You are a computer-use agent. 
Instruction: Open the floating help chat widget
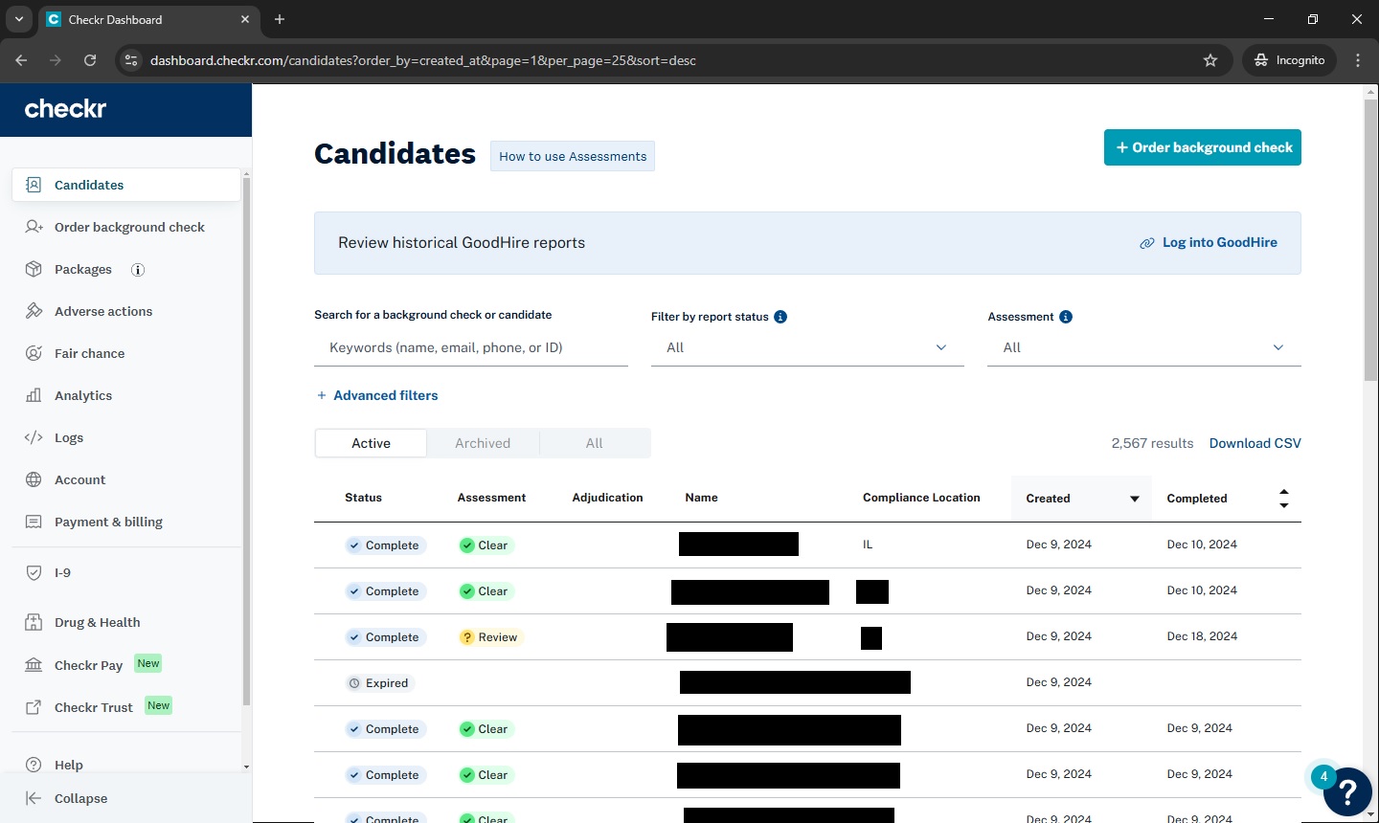tap(1347, 791)
